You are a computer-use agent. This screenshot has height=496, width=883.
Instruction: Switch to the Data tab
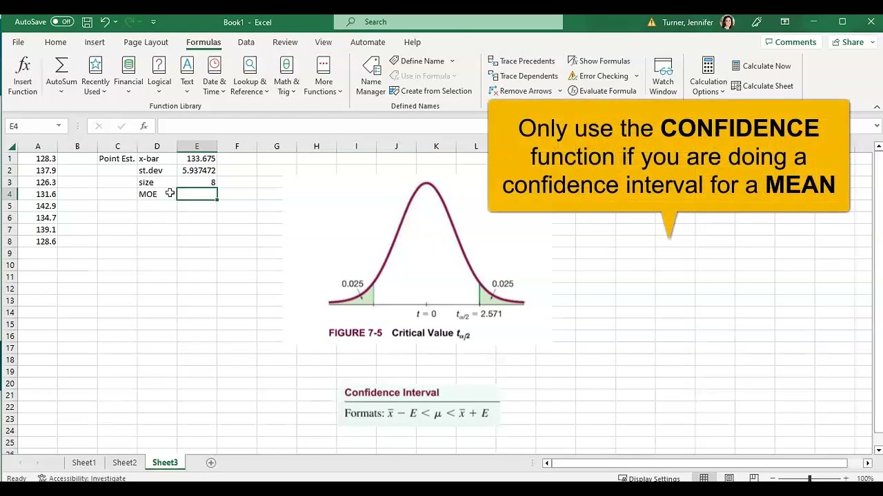(246, 42)
